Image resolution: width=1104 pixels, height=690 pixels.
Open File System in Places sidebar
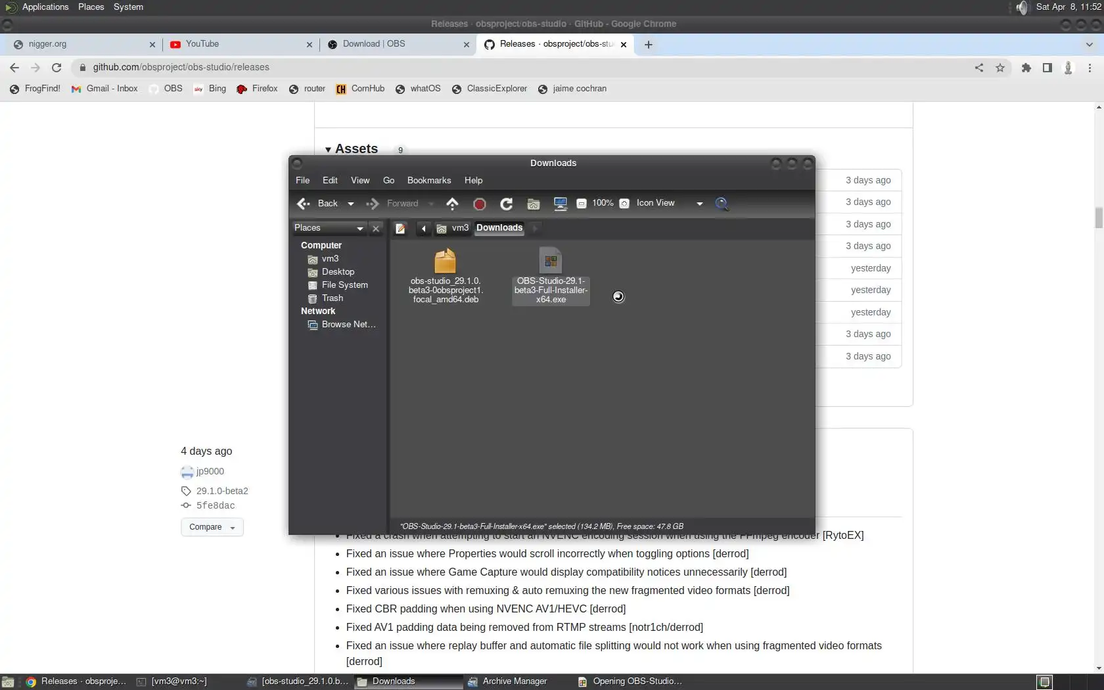344,285
